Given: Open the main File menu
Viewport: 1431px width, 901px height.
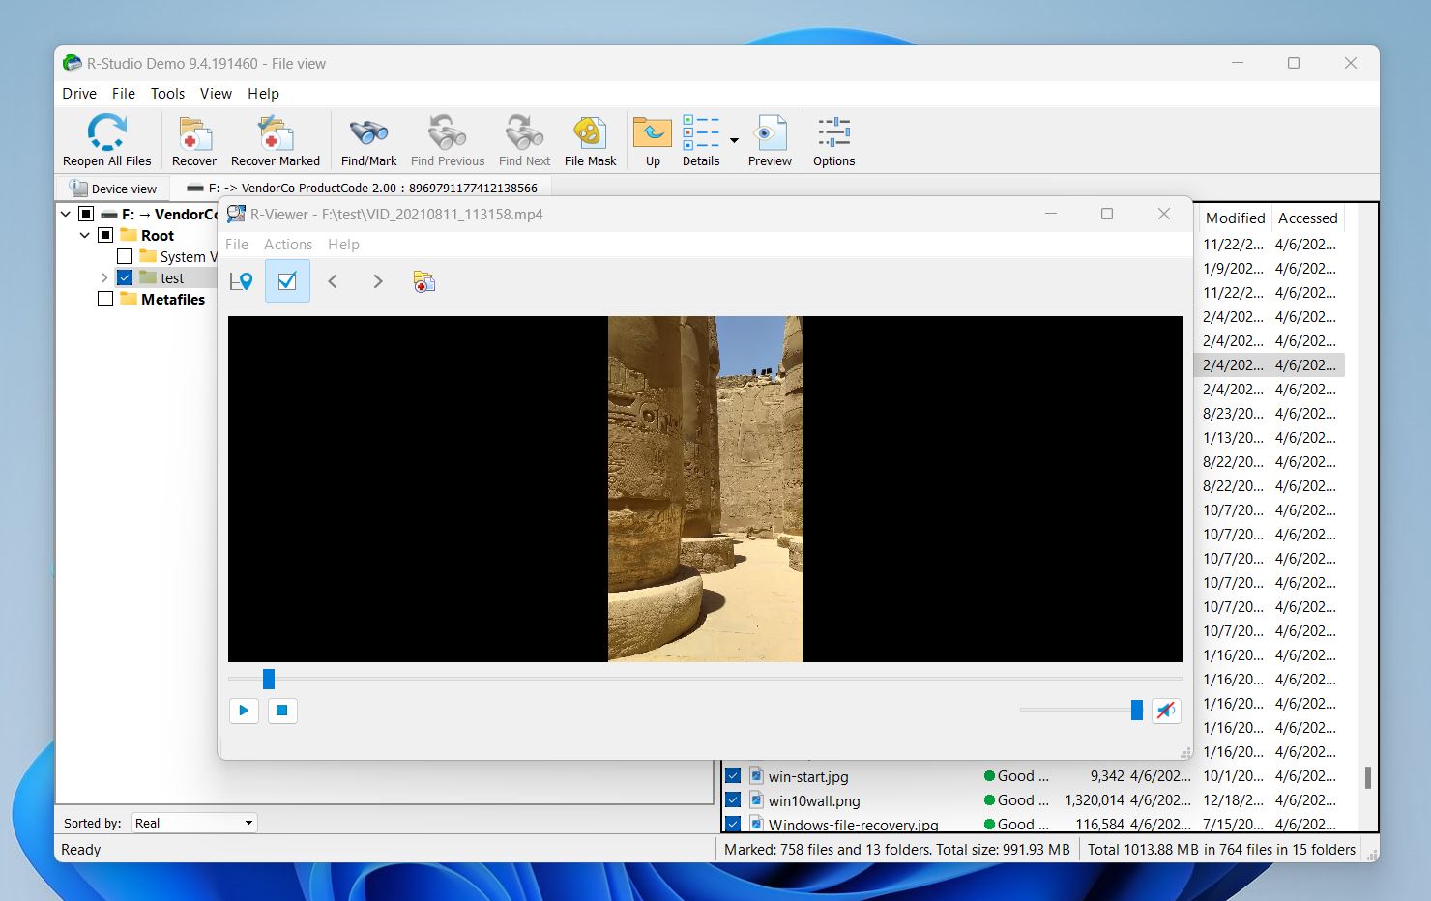Looking at the screenshot, I should click(124, 94).
